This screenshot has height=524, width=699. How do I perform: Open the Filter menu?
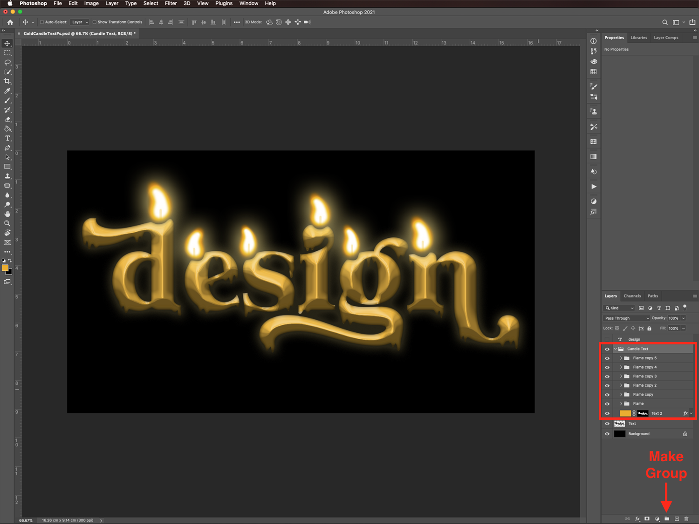coord(171,3)
